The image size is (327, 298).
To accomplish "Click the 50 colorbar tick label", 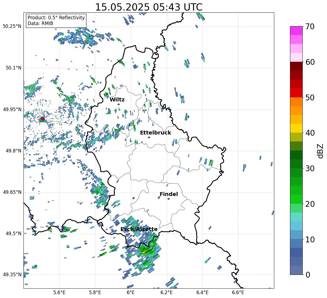I will coord(310,98).
